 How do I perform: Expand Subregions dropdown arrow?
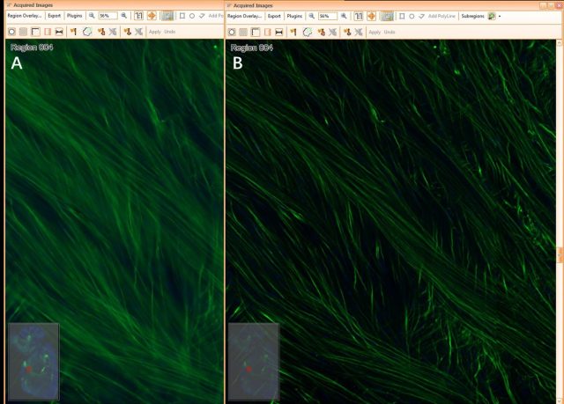500,17
